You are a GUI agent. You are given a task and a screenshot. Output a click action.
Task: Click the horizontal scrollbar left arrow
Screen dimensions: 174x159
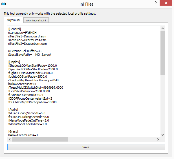tap(10, 139)
